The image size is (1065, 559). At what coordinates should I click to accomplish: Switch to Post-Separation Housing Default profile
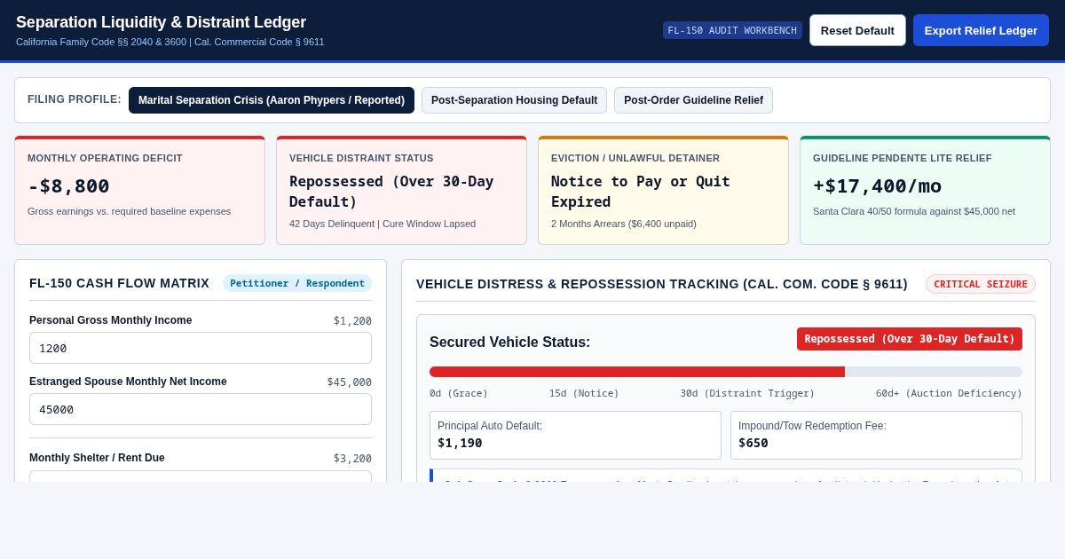[514, 100]
